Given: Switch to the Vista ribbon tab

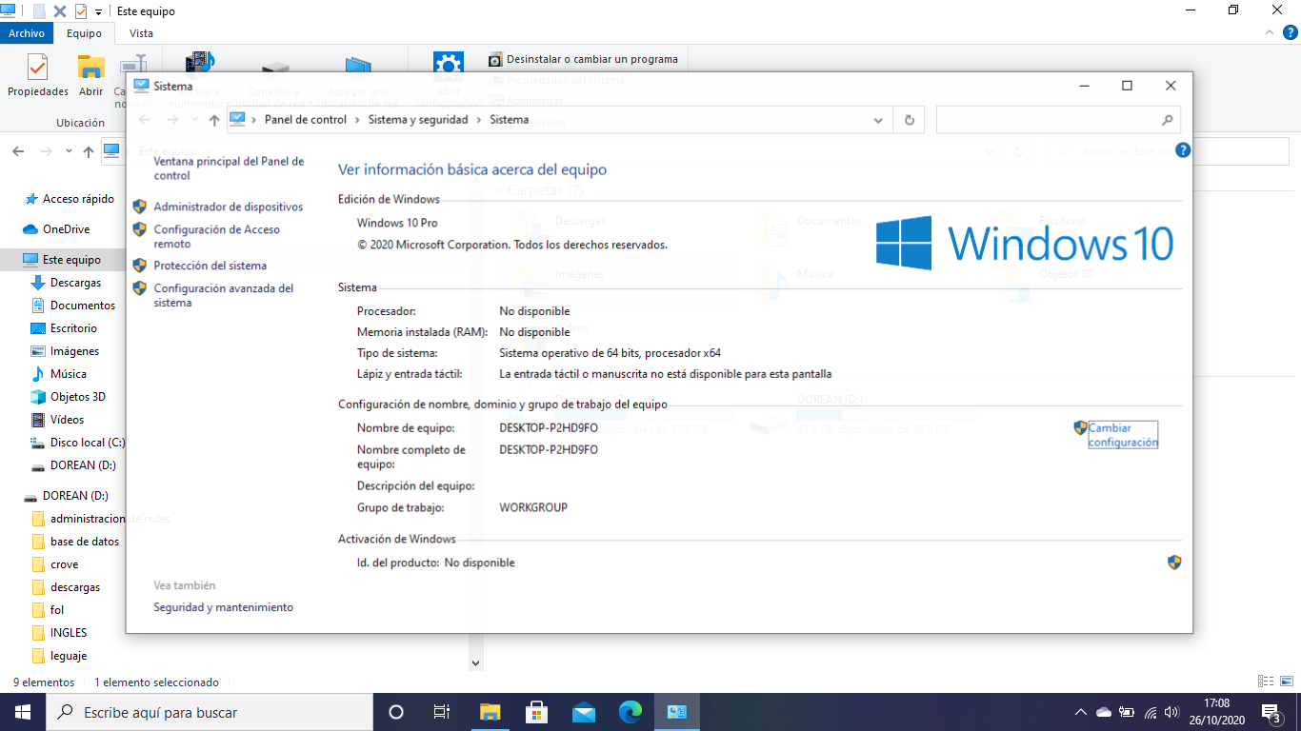Looking at the screenshot, I should (141, 33).
